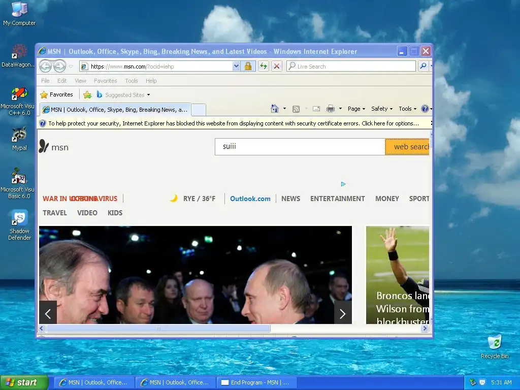
Task: Refresh the page with green arrows icon
Action: coord(264,67)
